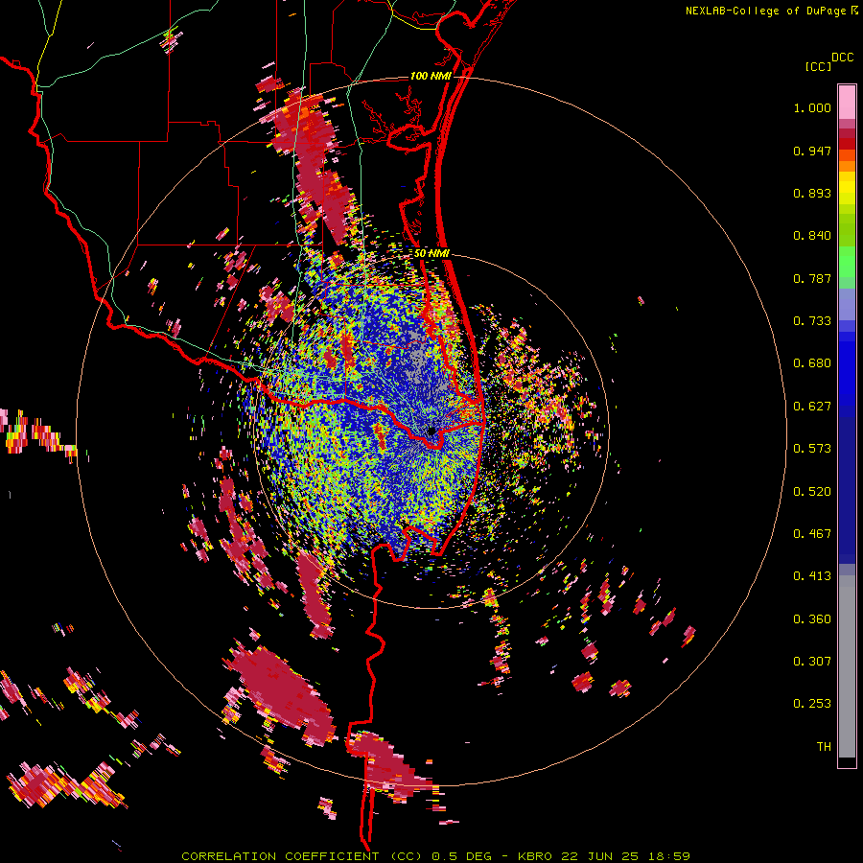Click the [CC] product label near the legend
The height and width of the screenshot is (863, 863).
(x=818, y=66)
